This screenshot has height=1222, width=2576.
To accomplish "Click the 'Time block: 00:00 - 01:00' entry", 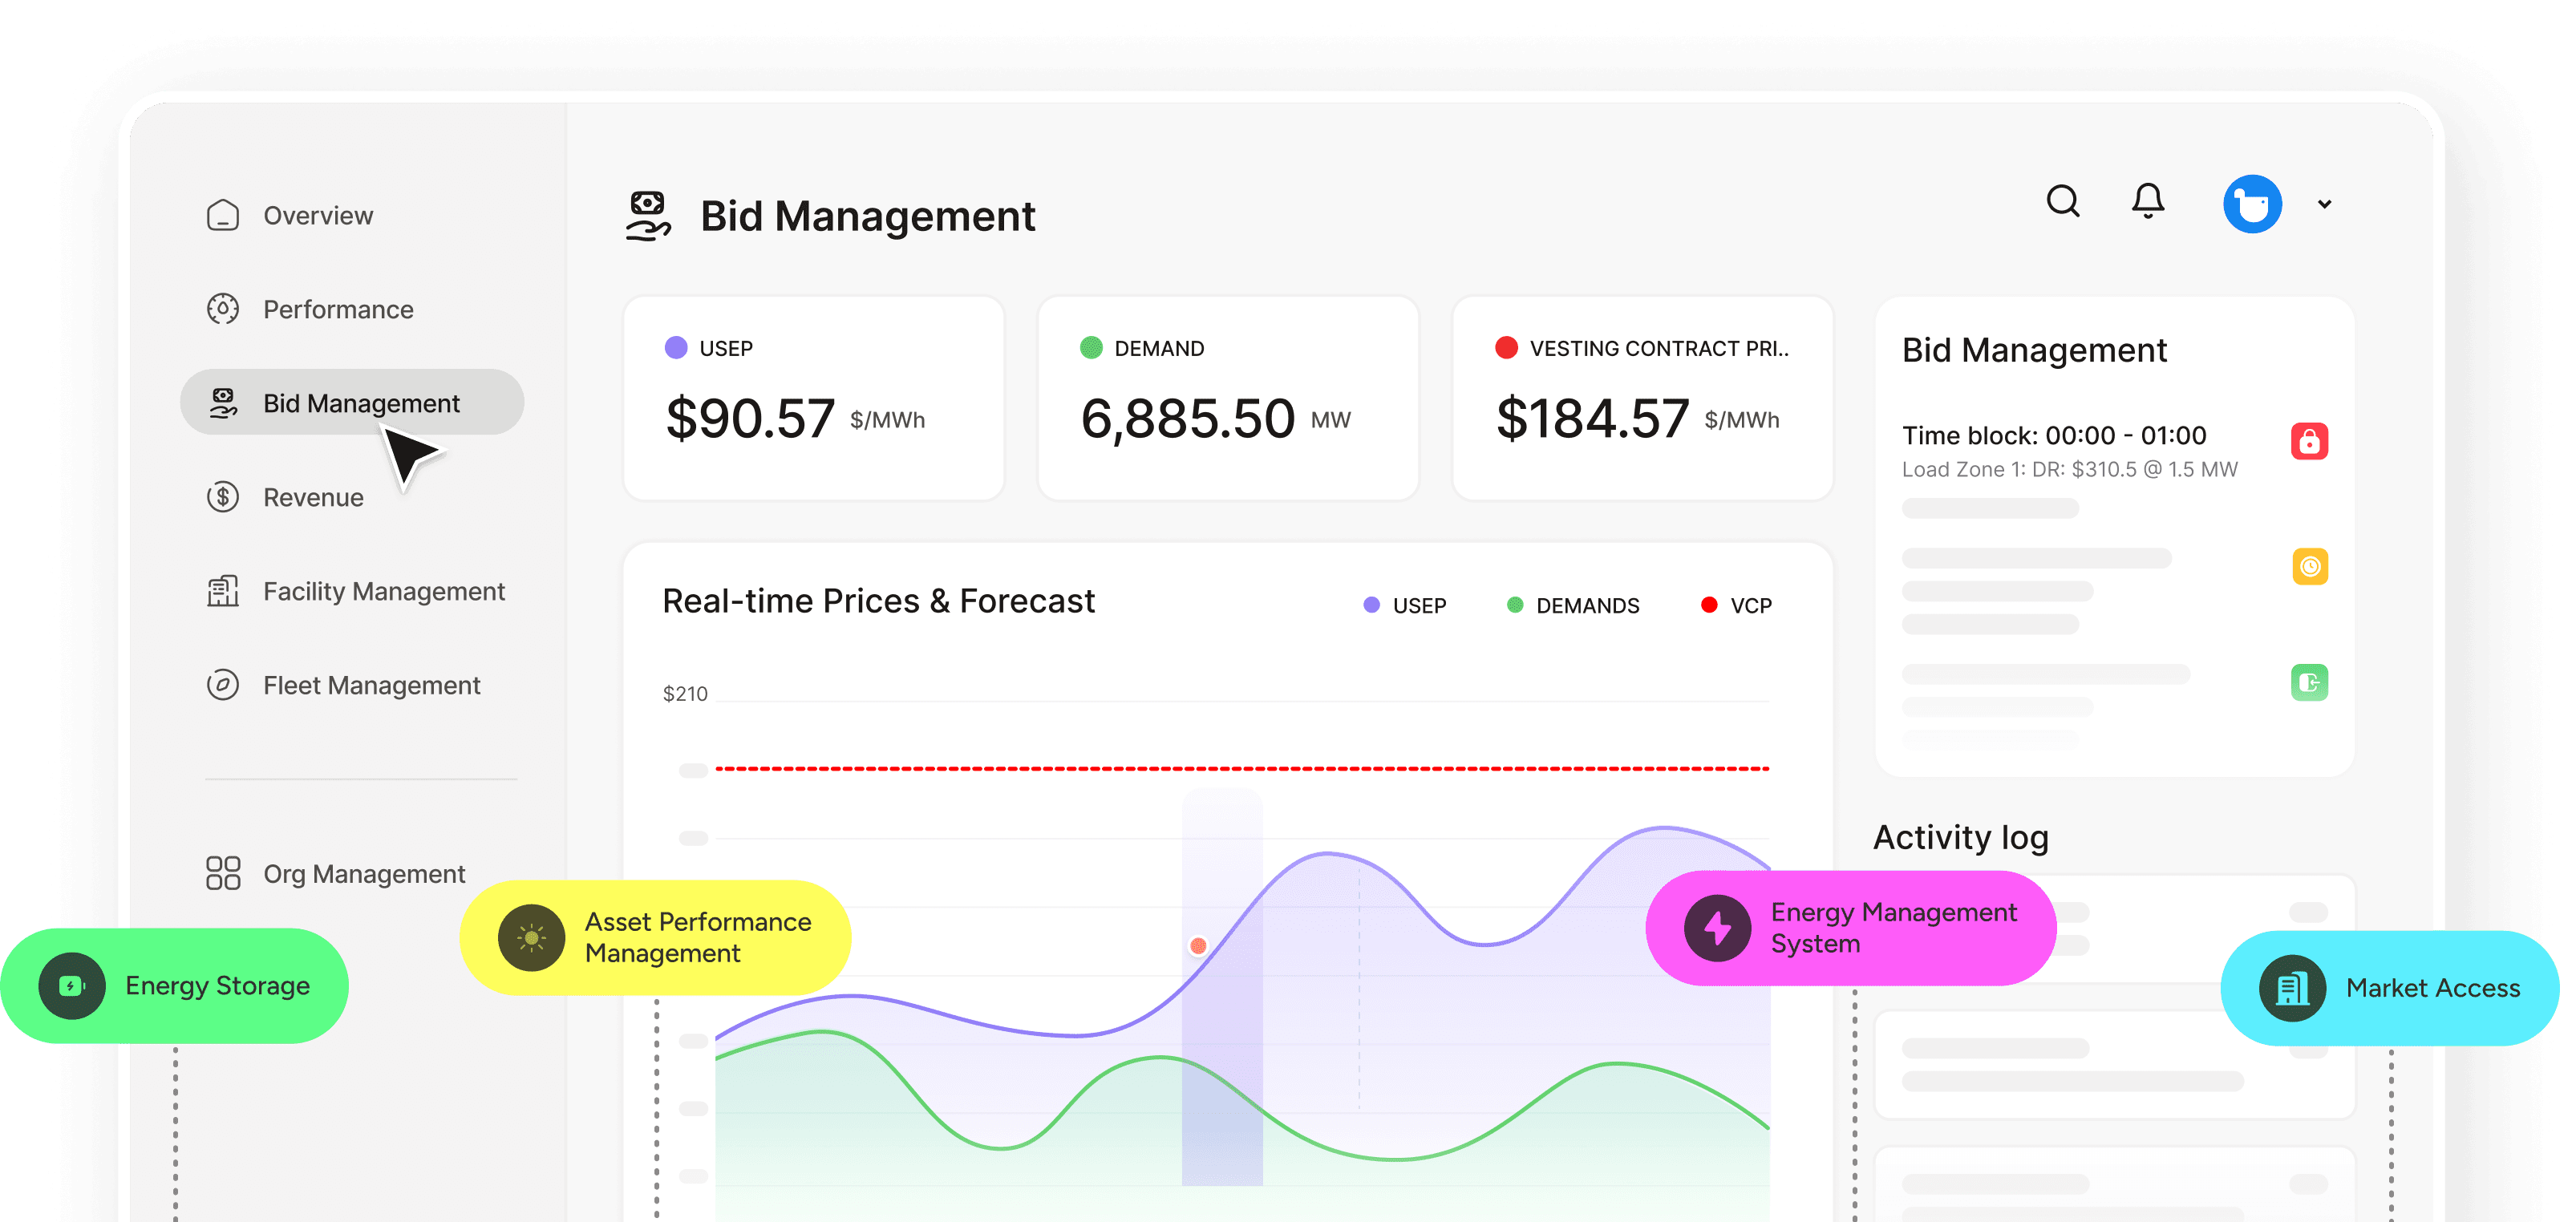I will pos(2054,435).
